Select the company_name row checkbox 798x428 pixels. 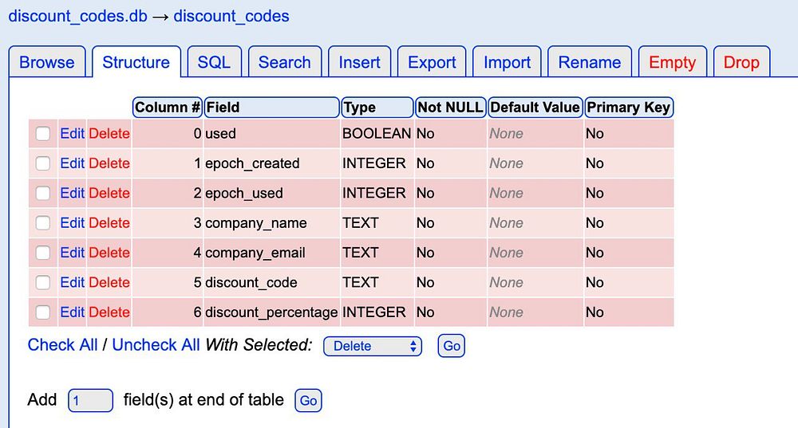(x=43, y=223)
